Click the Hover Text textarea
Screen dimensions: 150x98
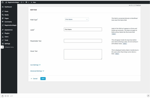tap(83, 54)
